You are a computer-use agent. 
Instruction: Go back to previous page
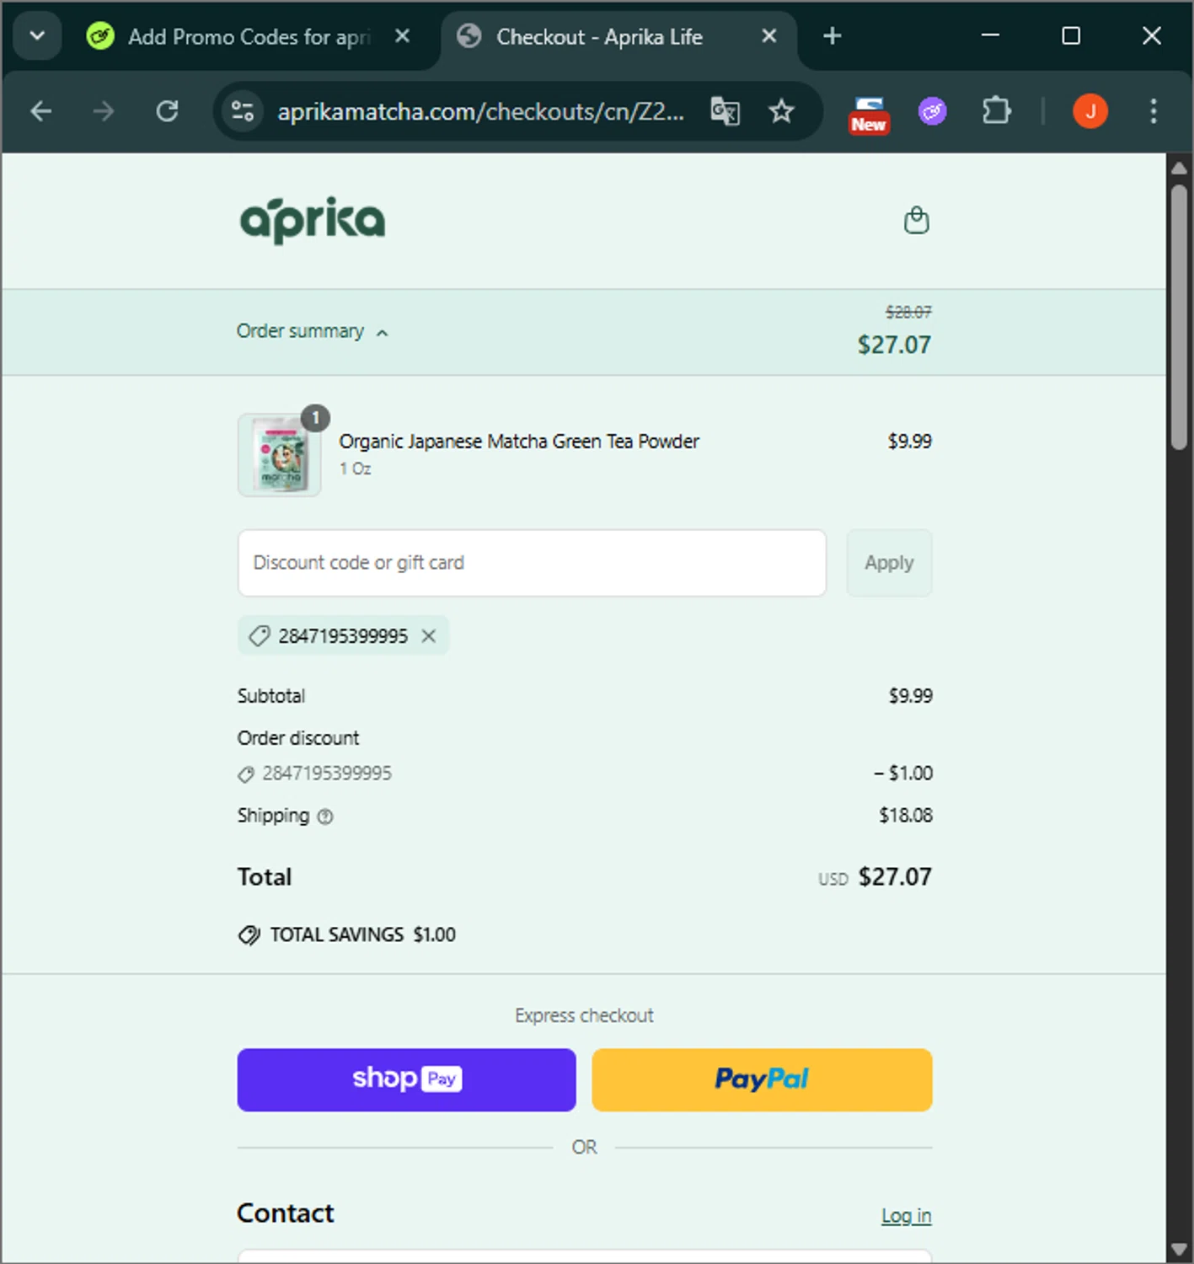click(40, 110)
